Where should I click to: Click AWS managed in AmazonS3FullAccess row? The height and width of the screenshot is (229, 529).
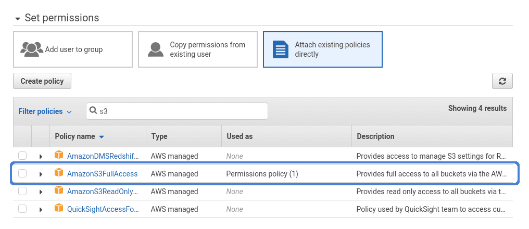tap(174, 174)
